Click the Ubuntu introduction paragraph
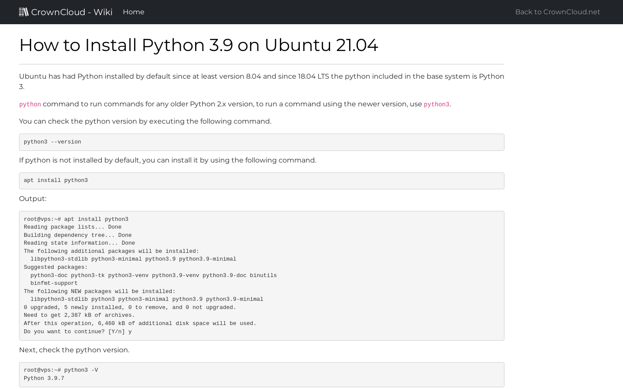This screenshot has height=389, width=623. (x=262, y=81)
